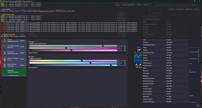The image size is (202, 108).
Task: Select Rexy Steel Head of Personnel slot
Action: (x=14, y=71)
